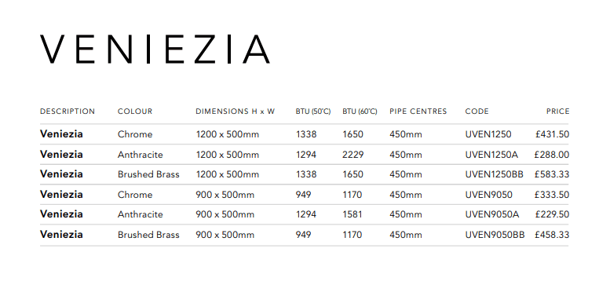This screenshot has height=285, width=610.
Task: Click the £583.33 price
Action: click(x=552, y=174)
